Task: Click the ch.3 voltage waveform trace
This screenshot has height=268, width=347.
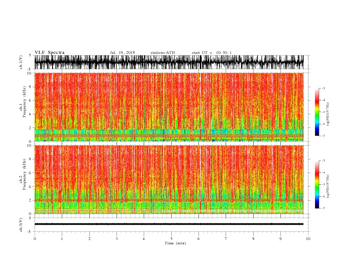Action: 169,224
